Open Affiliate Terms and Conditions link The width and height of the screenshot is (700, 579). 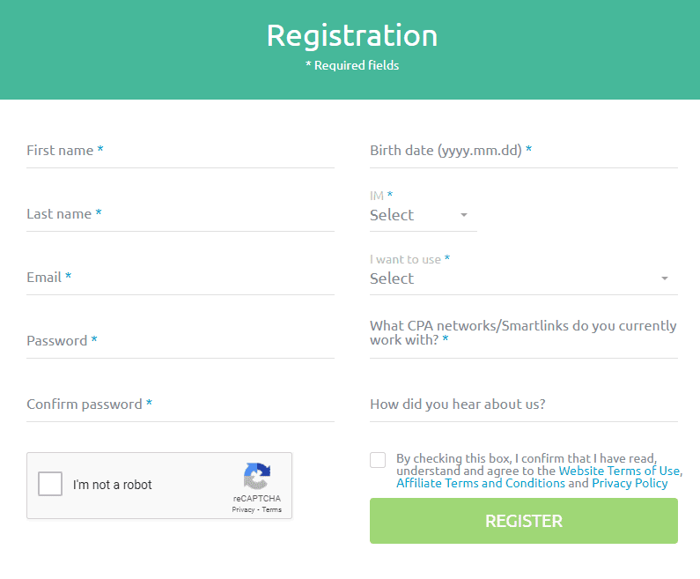point(481,484)
